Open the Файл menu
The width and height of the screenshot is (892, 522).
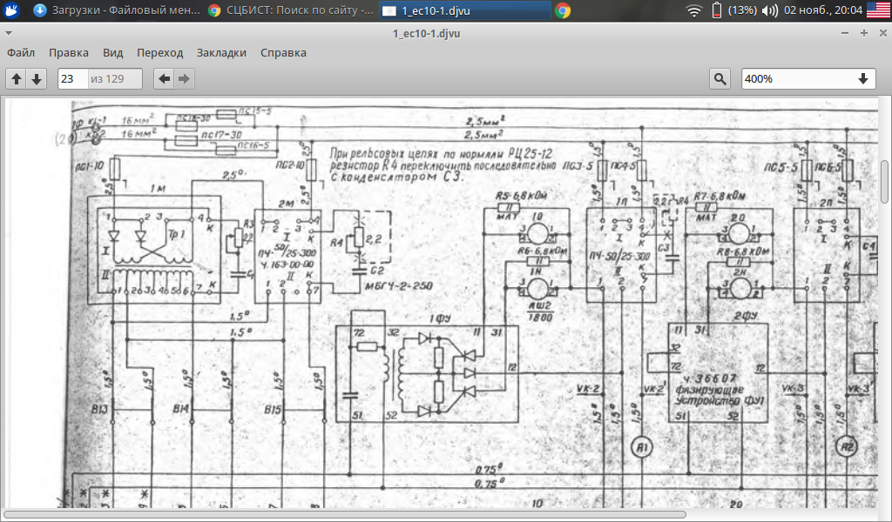click(21, 52)
